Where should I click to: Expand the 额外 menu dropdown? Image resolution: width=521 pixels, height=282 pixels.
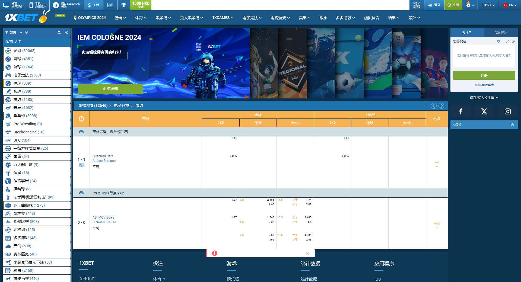tap(414, 18)
